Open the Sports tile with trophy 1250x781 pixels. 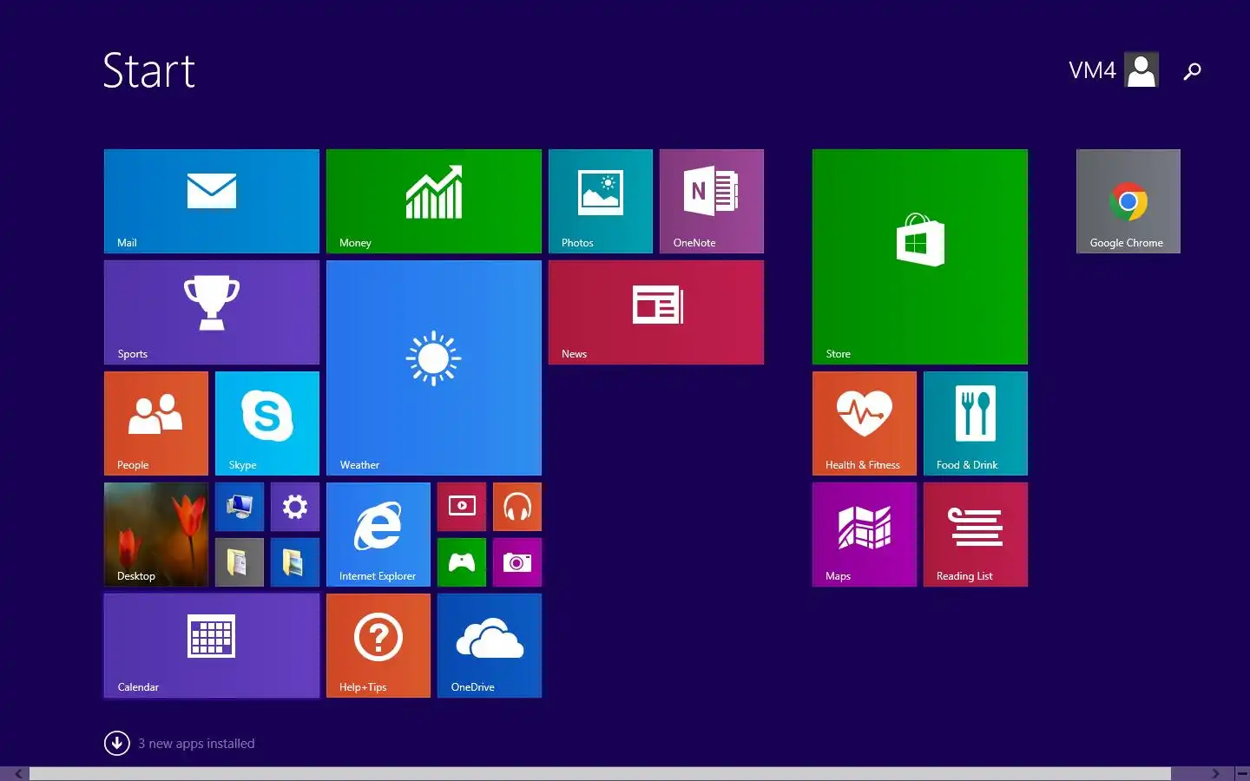point(212,312)
